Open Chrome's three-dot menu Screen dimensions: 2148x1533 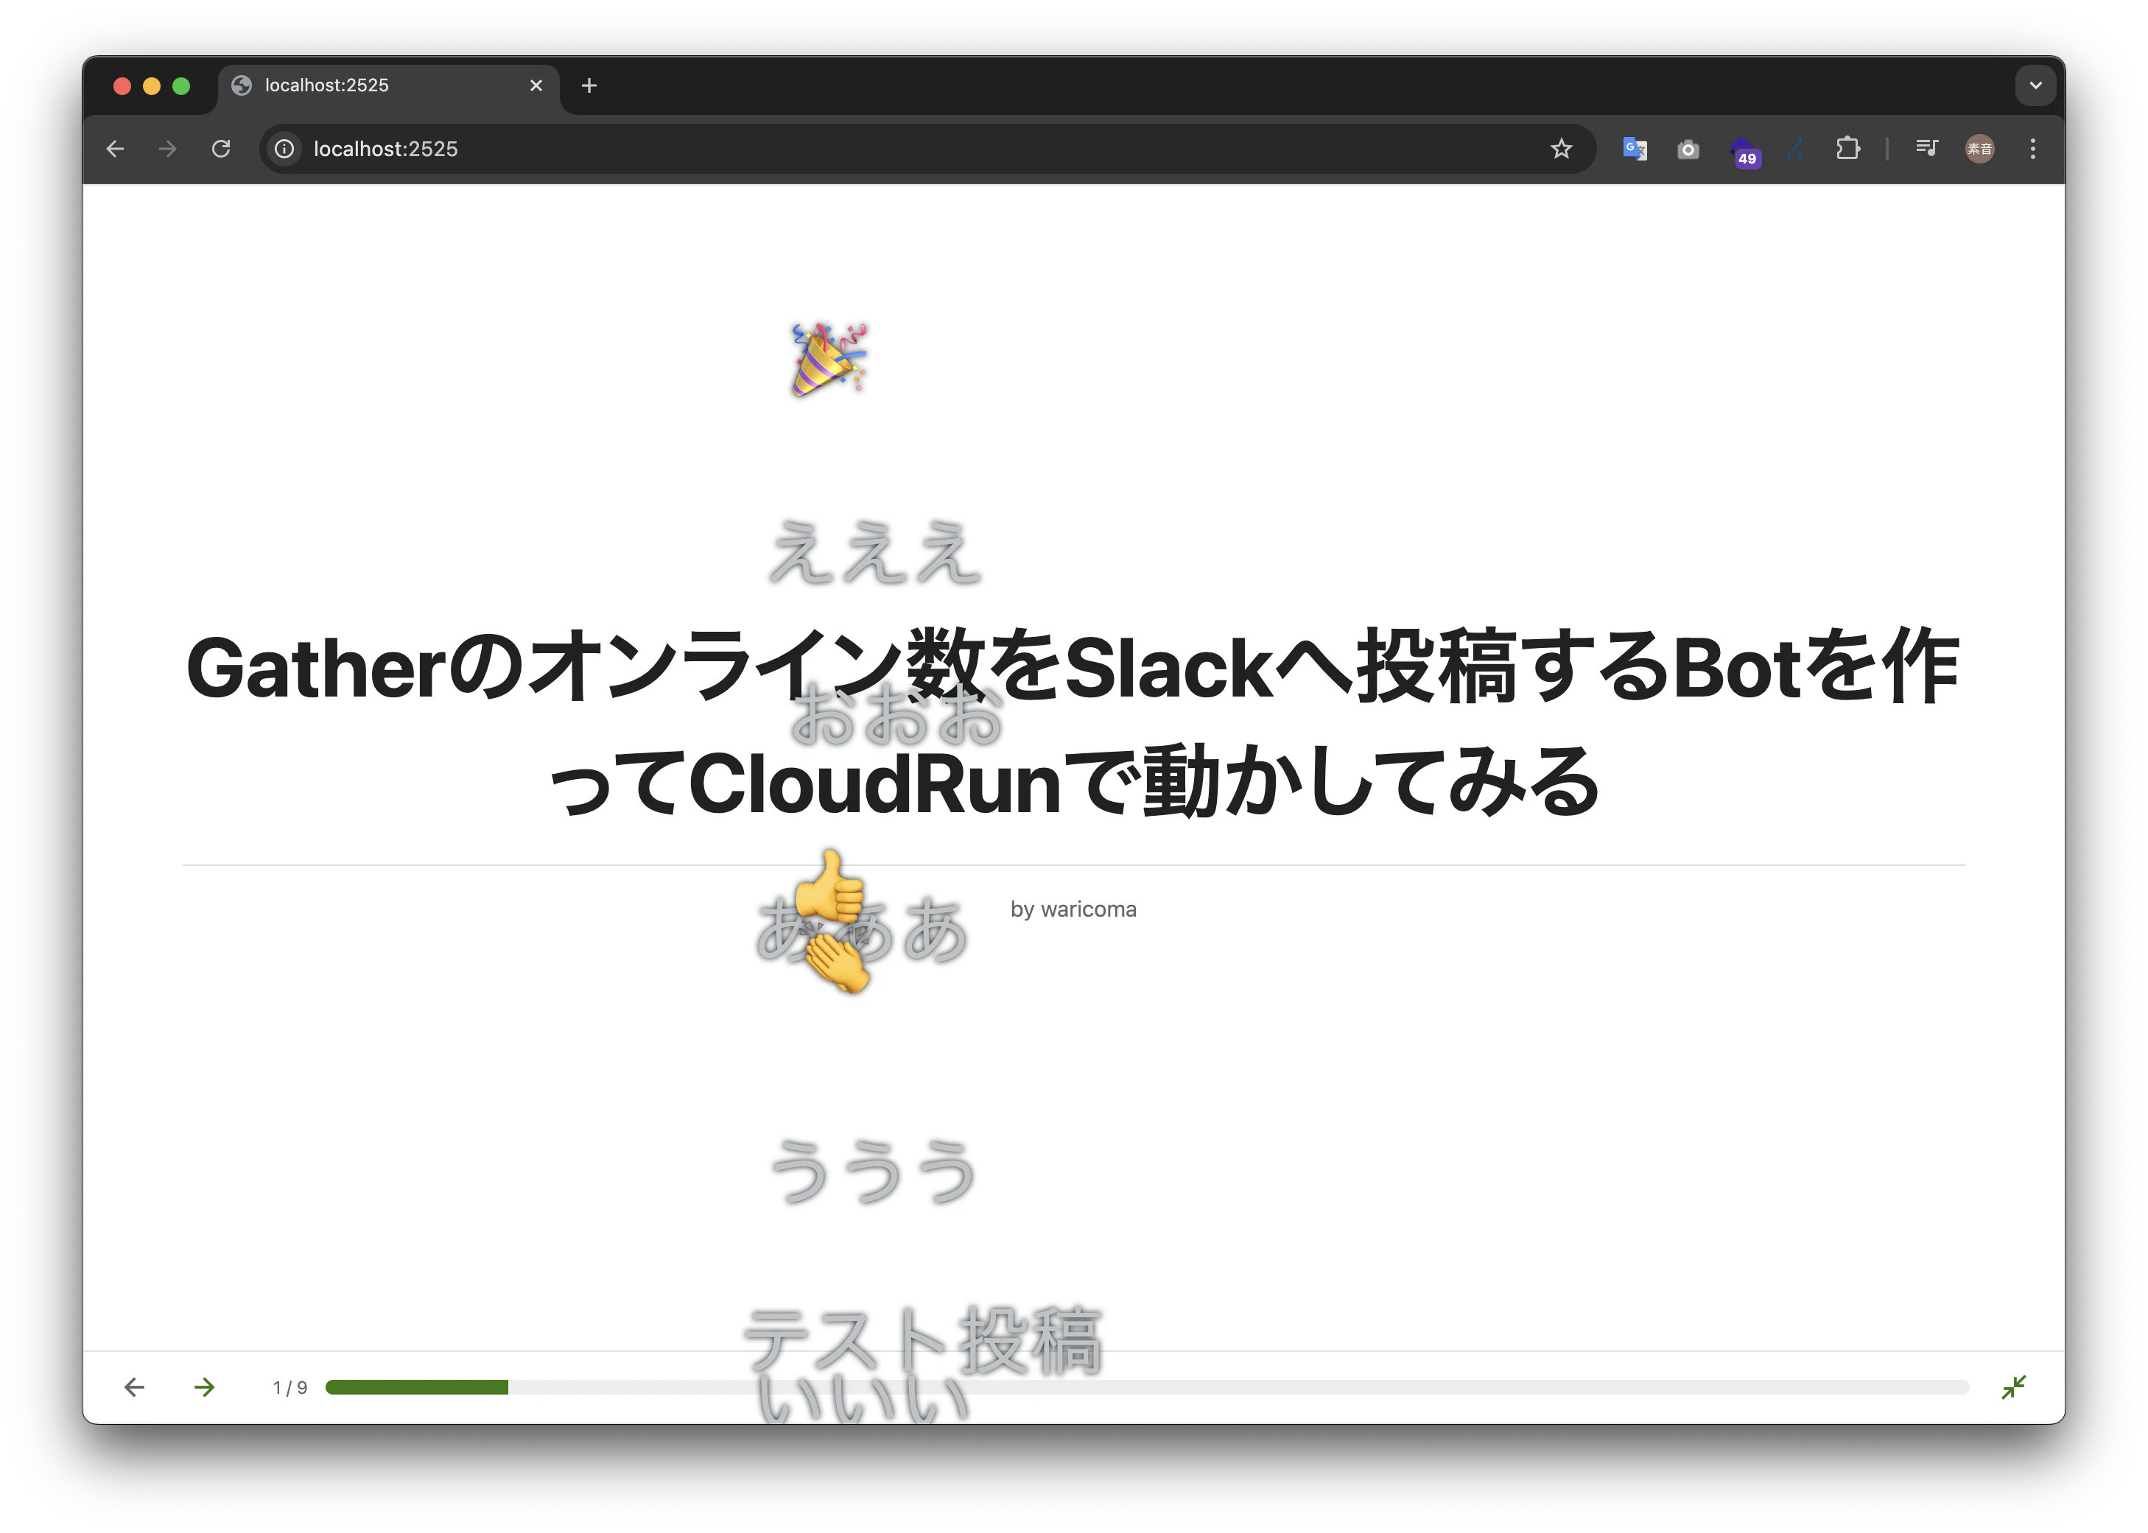coord(2033,148)
